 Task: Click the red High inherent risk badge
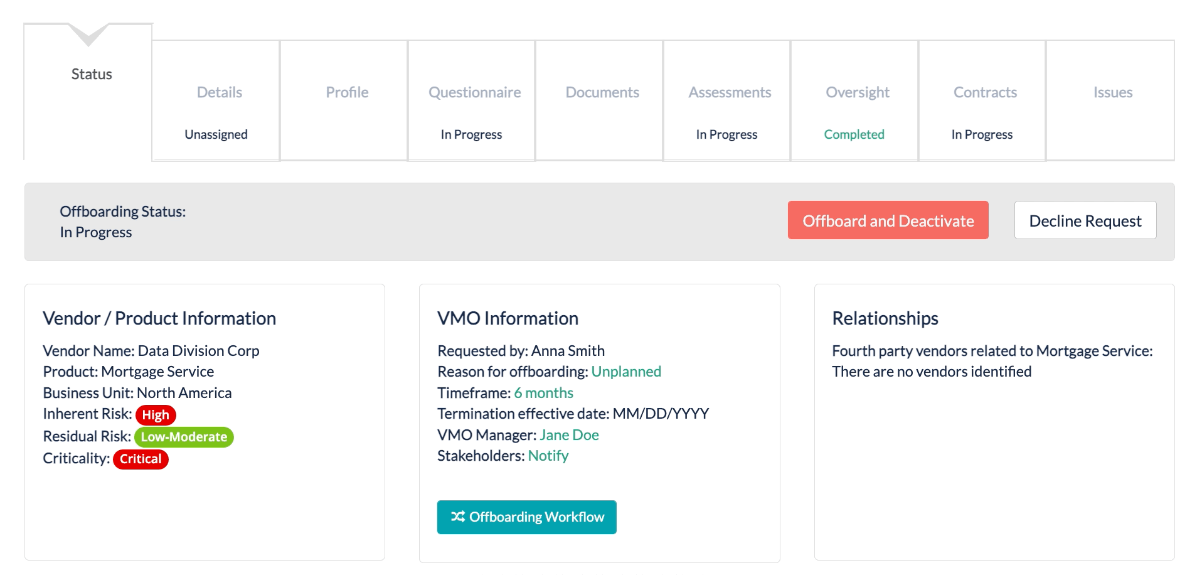tap(156, 415)
